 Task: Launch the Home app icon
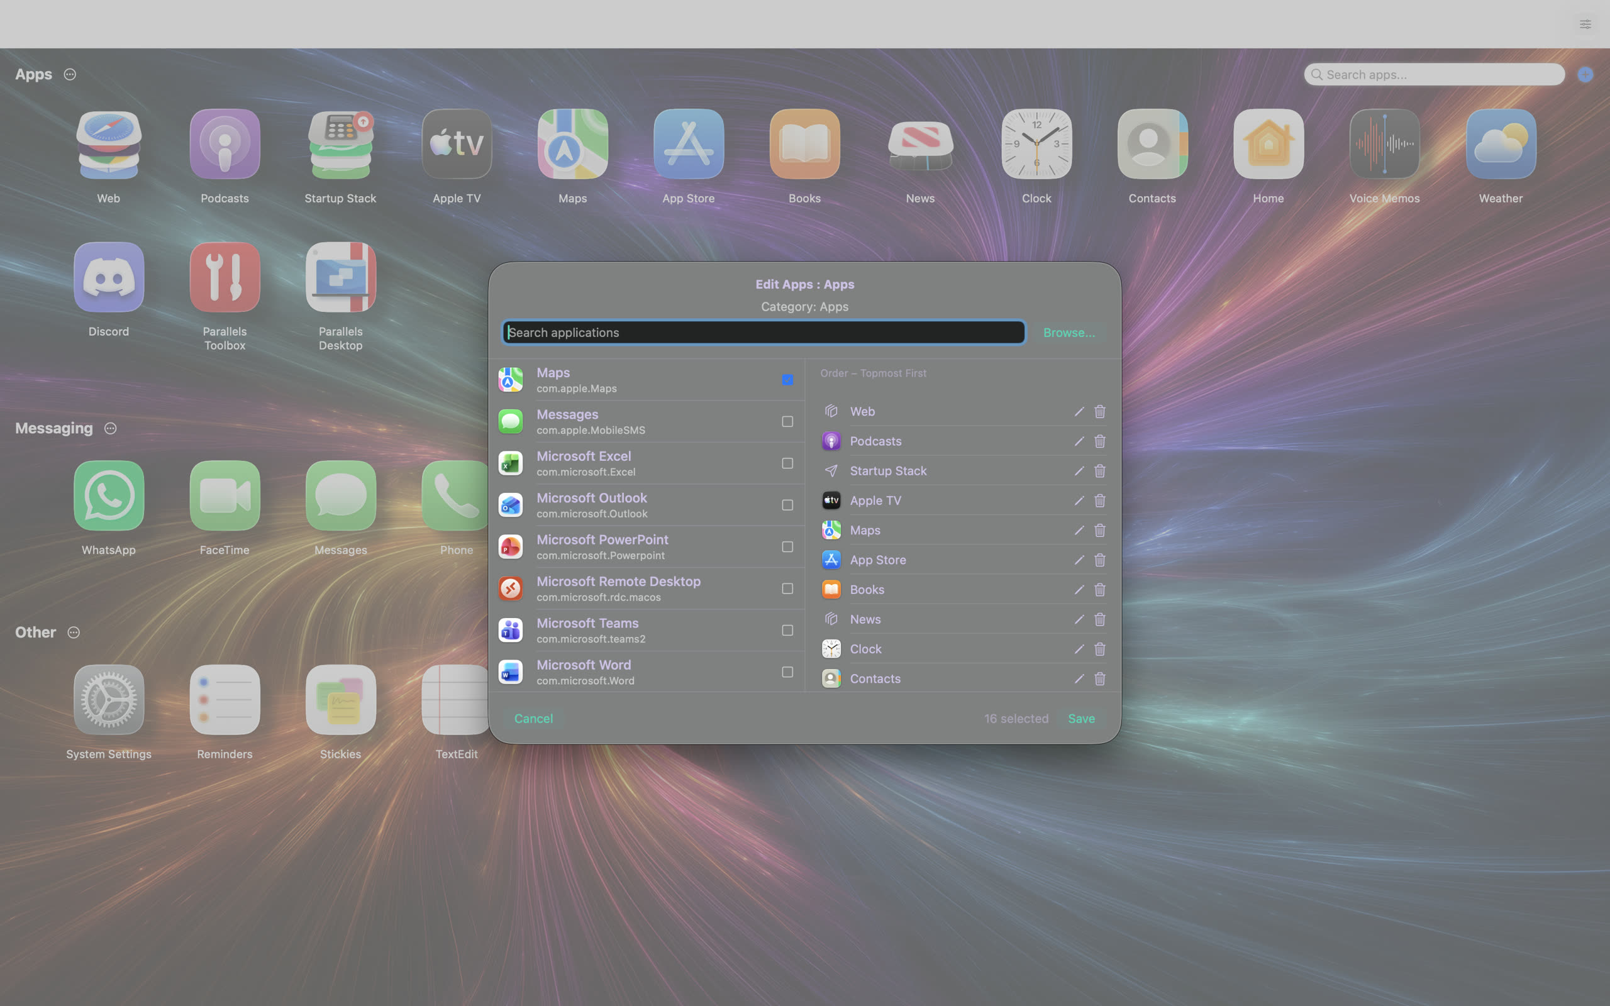point(1269,145)
